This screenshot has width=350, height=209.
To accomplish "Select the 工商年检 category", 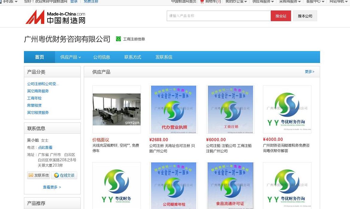I will pyautogui.click(x=34, y=98).
